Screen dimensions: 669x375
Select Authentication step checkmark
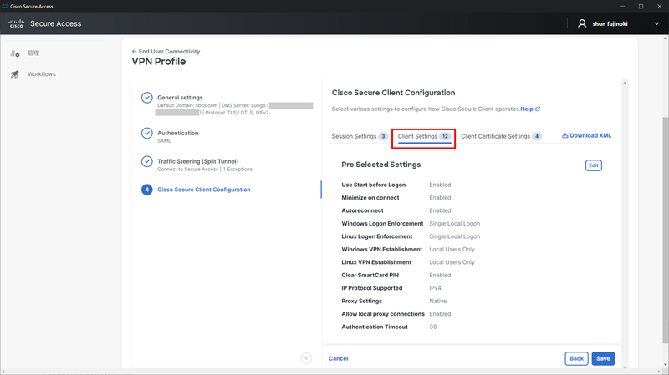point(147,133)
